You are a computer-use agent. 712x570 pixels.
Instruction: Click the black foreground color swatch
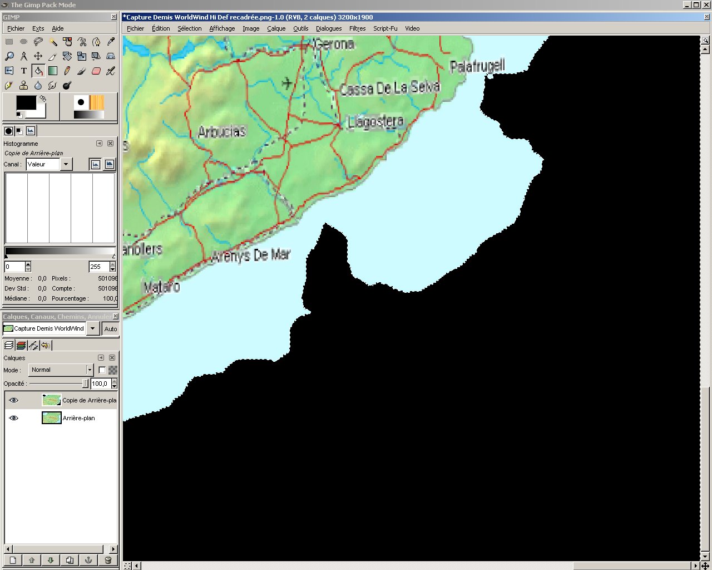(x=25, y=103)
